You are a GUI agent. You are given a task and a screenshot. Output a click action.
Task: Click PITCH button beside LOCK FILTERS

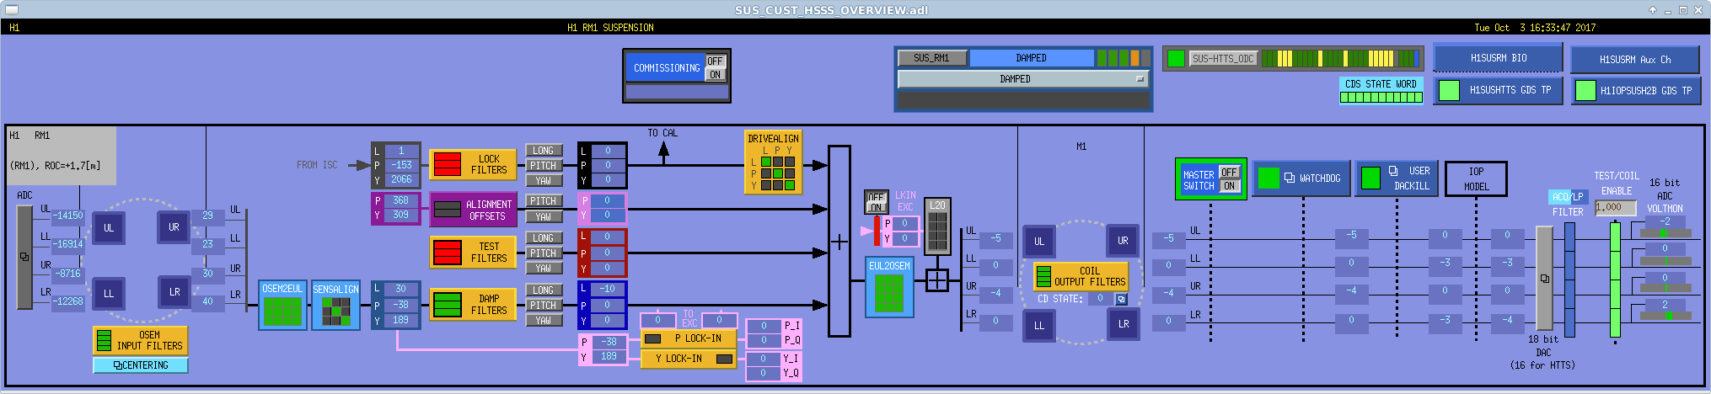(x=544, y=166)
